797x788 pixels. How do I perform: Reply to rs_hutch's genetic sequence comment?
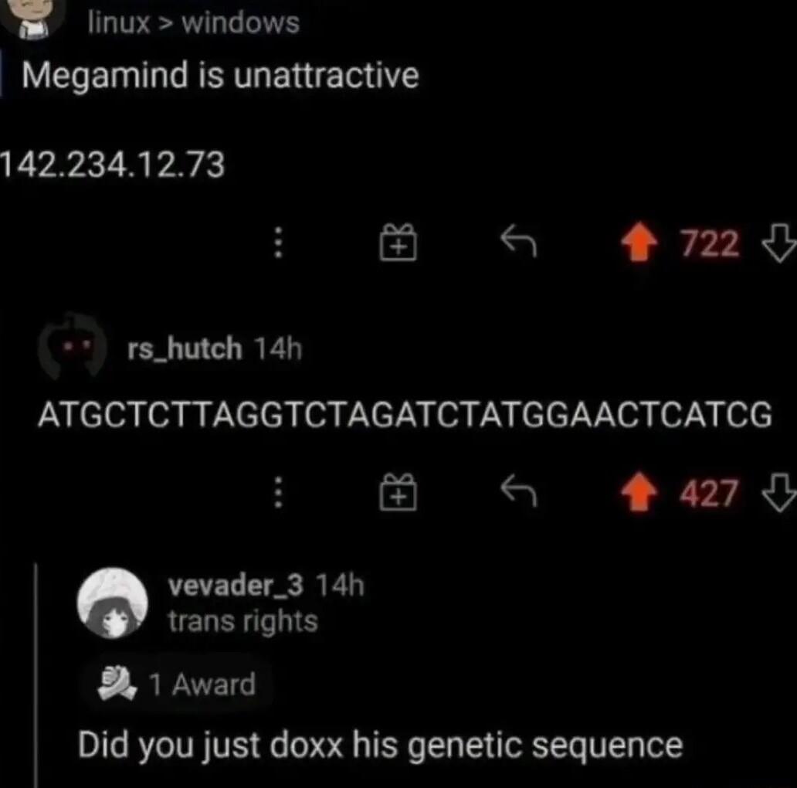coord(517,491)
